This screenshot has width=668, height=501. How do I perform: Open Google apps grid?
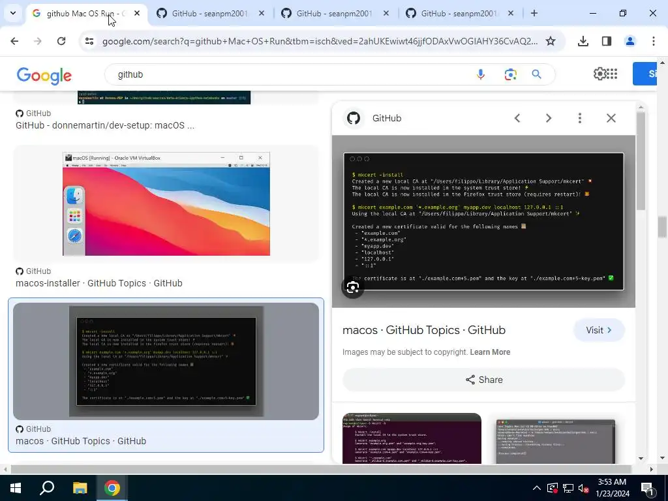coord(612,74)
